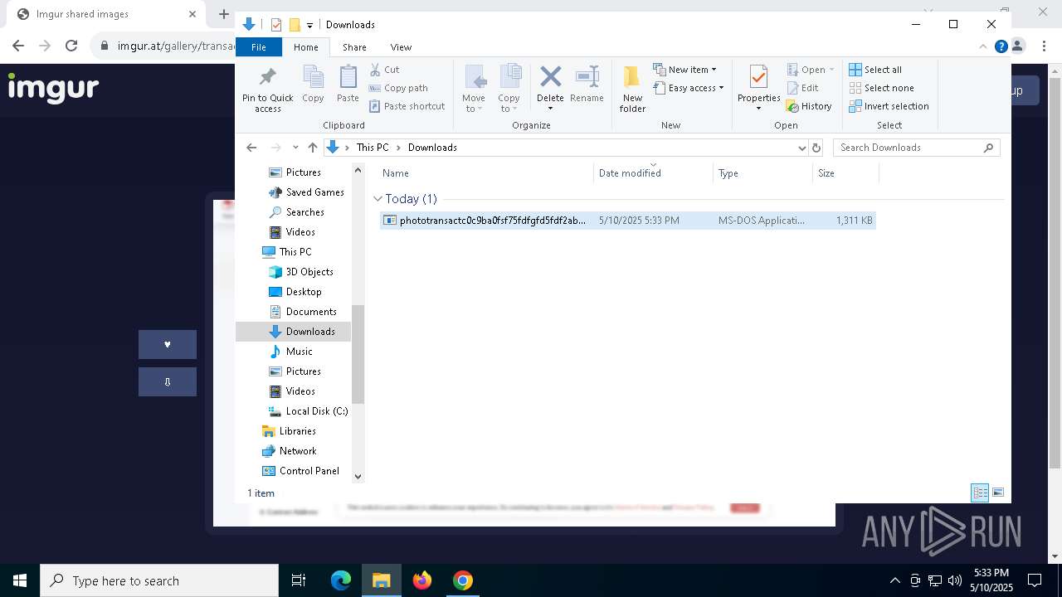Open Libraries in navigation pane
Image resolution: width=1062 pixels, height=597 pixels.
(289, 431)
